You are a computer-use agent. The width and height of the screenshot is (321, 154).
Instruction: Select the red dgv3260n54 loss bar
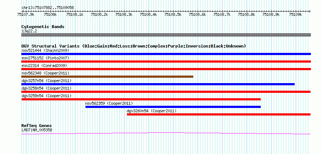pyautogui.click(x=219, y=114)
